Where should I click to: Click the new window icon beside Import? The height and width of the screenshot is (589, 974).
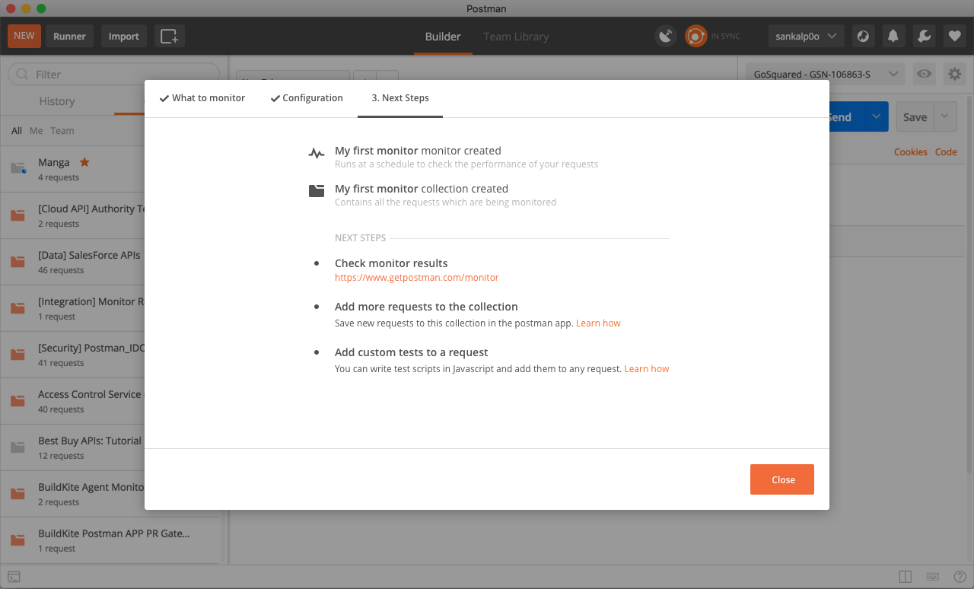[x=169, y=36]
